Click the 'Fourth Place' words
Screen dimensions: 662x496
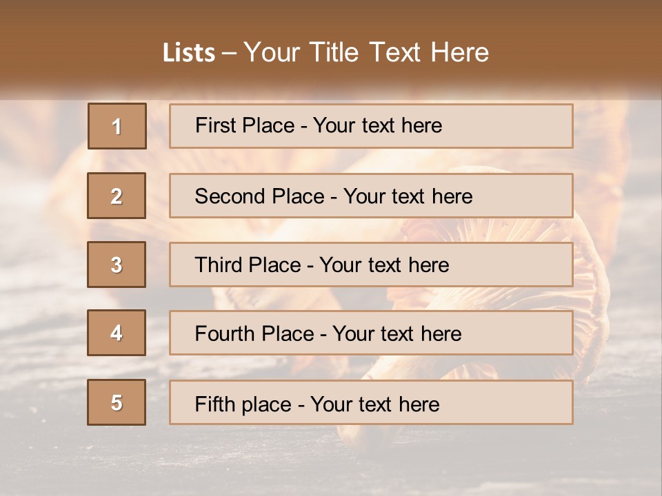(254, 334)
